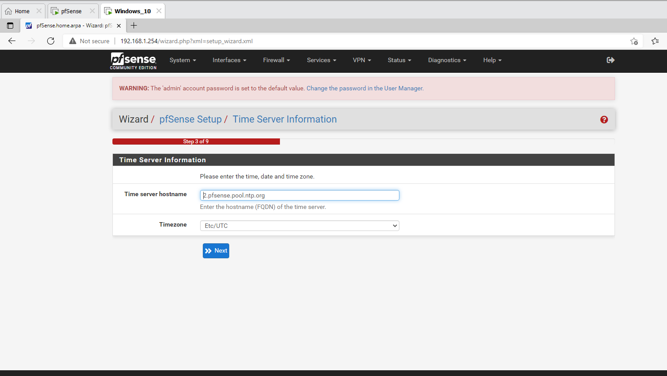Click the 'Timezone' field label
Viewport: 667px width, 376px height.
(173, 224)
